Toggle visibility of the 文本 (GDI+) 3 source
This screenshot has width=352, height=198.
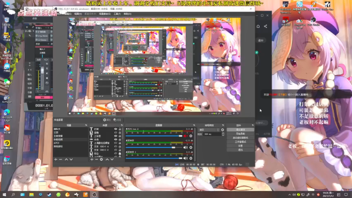click(116, 150)
